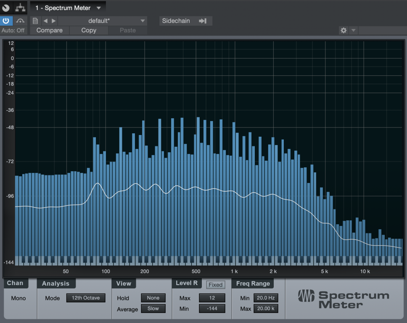Screen dimensions: 407x323
Task: Open the gear settings icon
Action: tap(344, 30)
